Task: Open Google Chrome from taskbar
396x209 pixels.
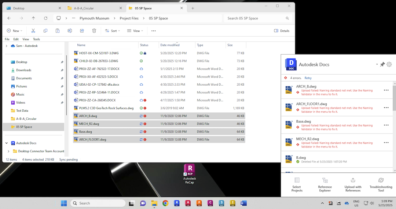Action: click(x=165, y=203)
